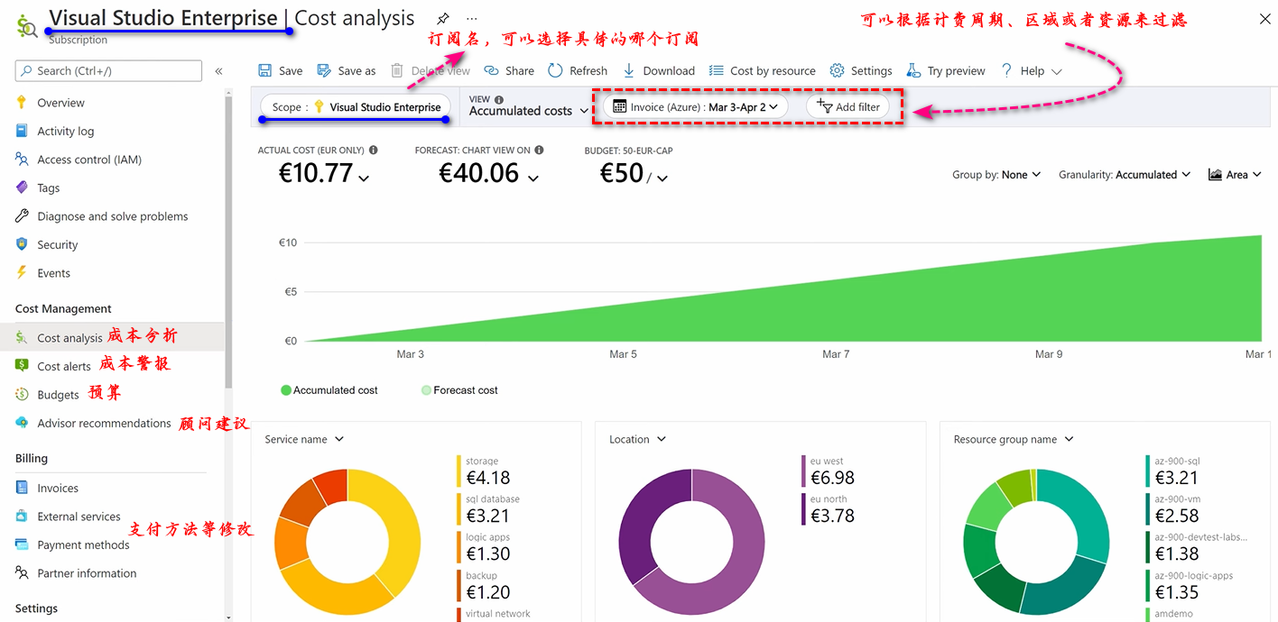Screen dimensions: 1278x622
Task: Expand the budget €50 chevron
Action: (662, 178)
